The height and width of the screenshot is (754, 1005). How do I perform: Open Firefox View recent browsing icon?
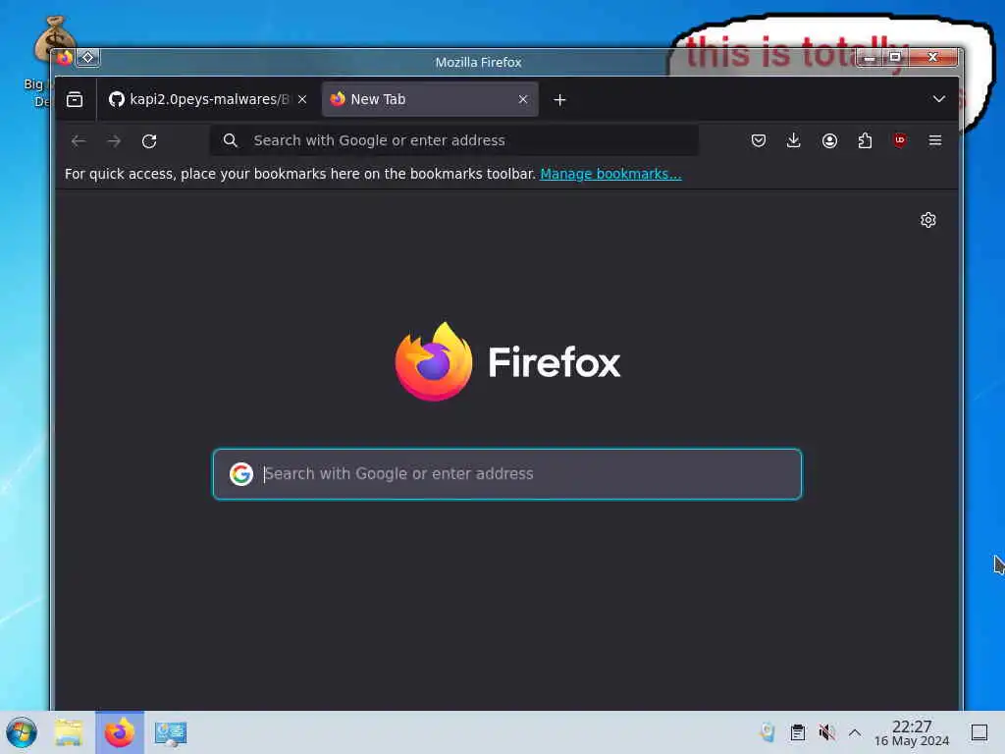(75, 99)
